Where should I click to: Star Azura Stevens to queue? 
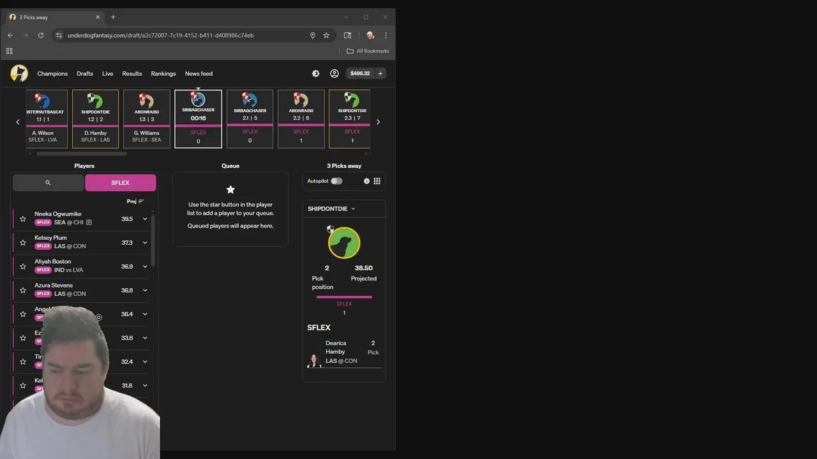tap(23, 290)
